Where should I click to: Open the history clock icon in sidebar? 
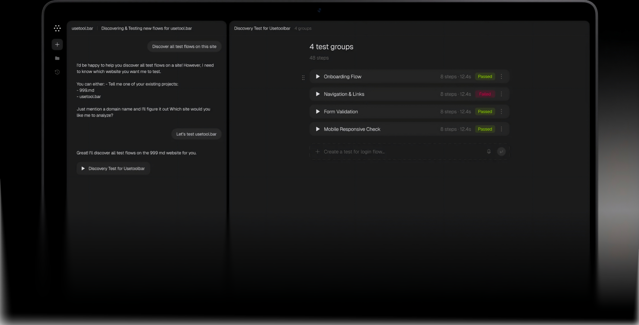click(x=57, y=72)
